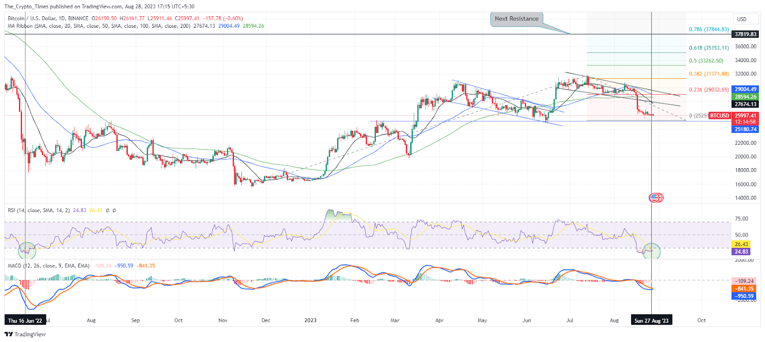Click the 14000.00 price axis tick
The width and height of the screenshot is (765, 342).
pos(746,198)
